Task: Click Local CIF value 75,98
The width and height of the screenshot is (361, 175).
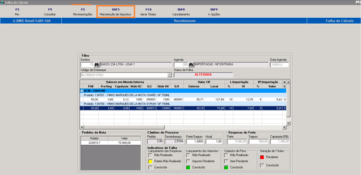Action: click(x=215, y=108)
